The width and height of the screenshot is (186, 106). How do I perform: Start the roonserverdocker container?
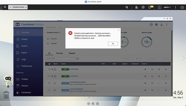point(145,90)
